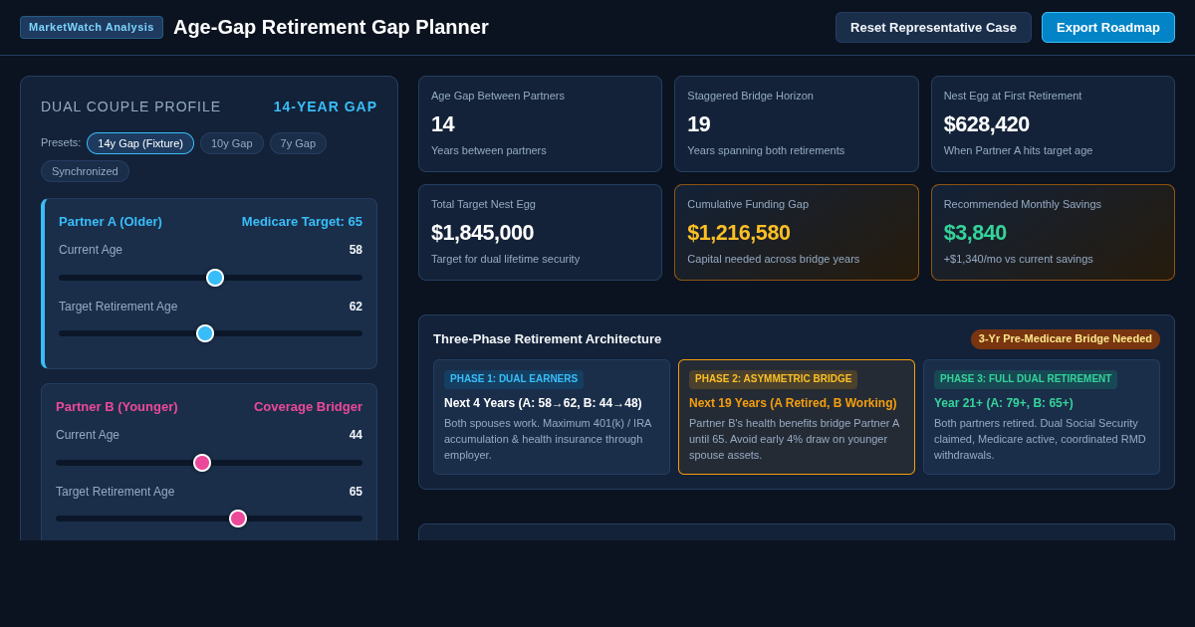Select the Synchronized preset

pyautogui.click(x=85, y=171)
